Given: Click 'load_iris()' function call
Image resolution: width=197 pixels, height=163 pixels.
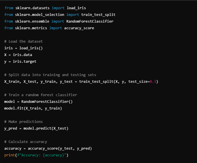Looking at the screenshot, I should click(x=31, y=48).
